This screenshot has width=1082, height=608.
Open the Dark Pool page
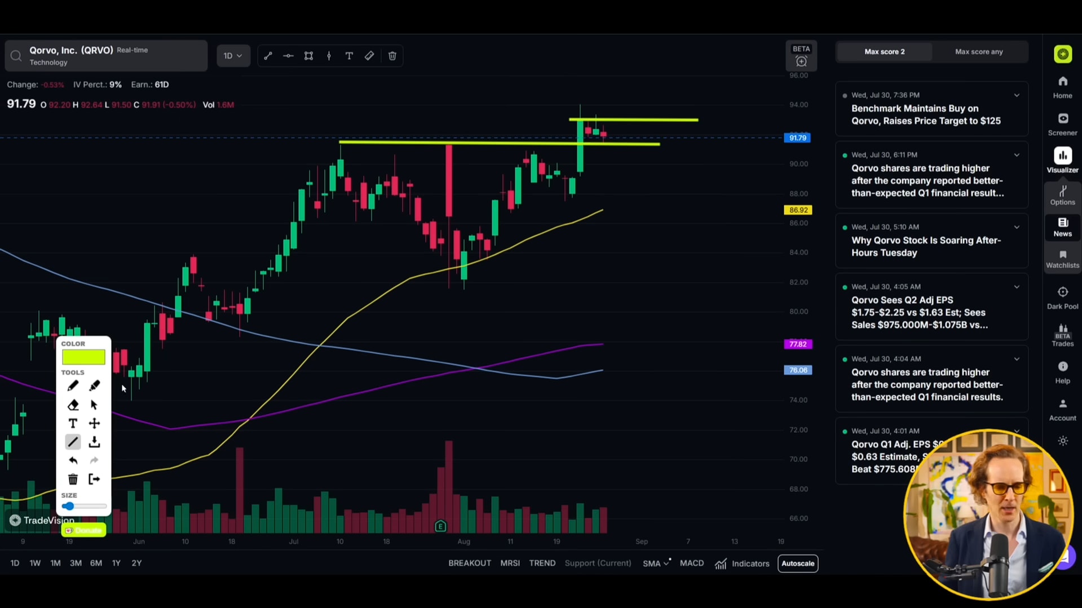tap(1063, 298)
